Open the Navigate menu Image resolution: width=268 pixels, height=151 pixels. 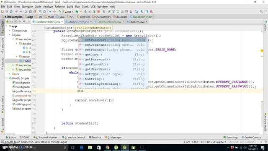tap(27, 7)
